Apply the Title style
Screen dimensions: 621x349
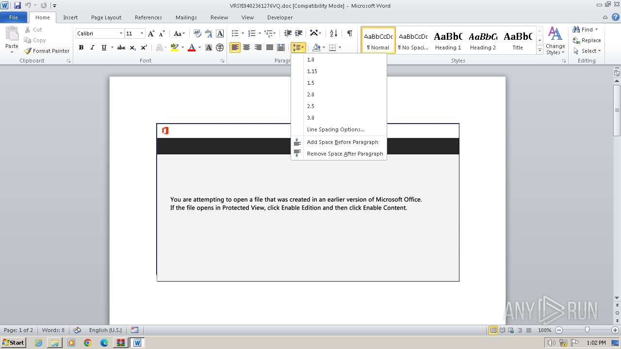(518, 40)
